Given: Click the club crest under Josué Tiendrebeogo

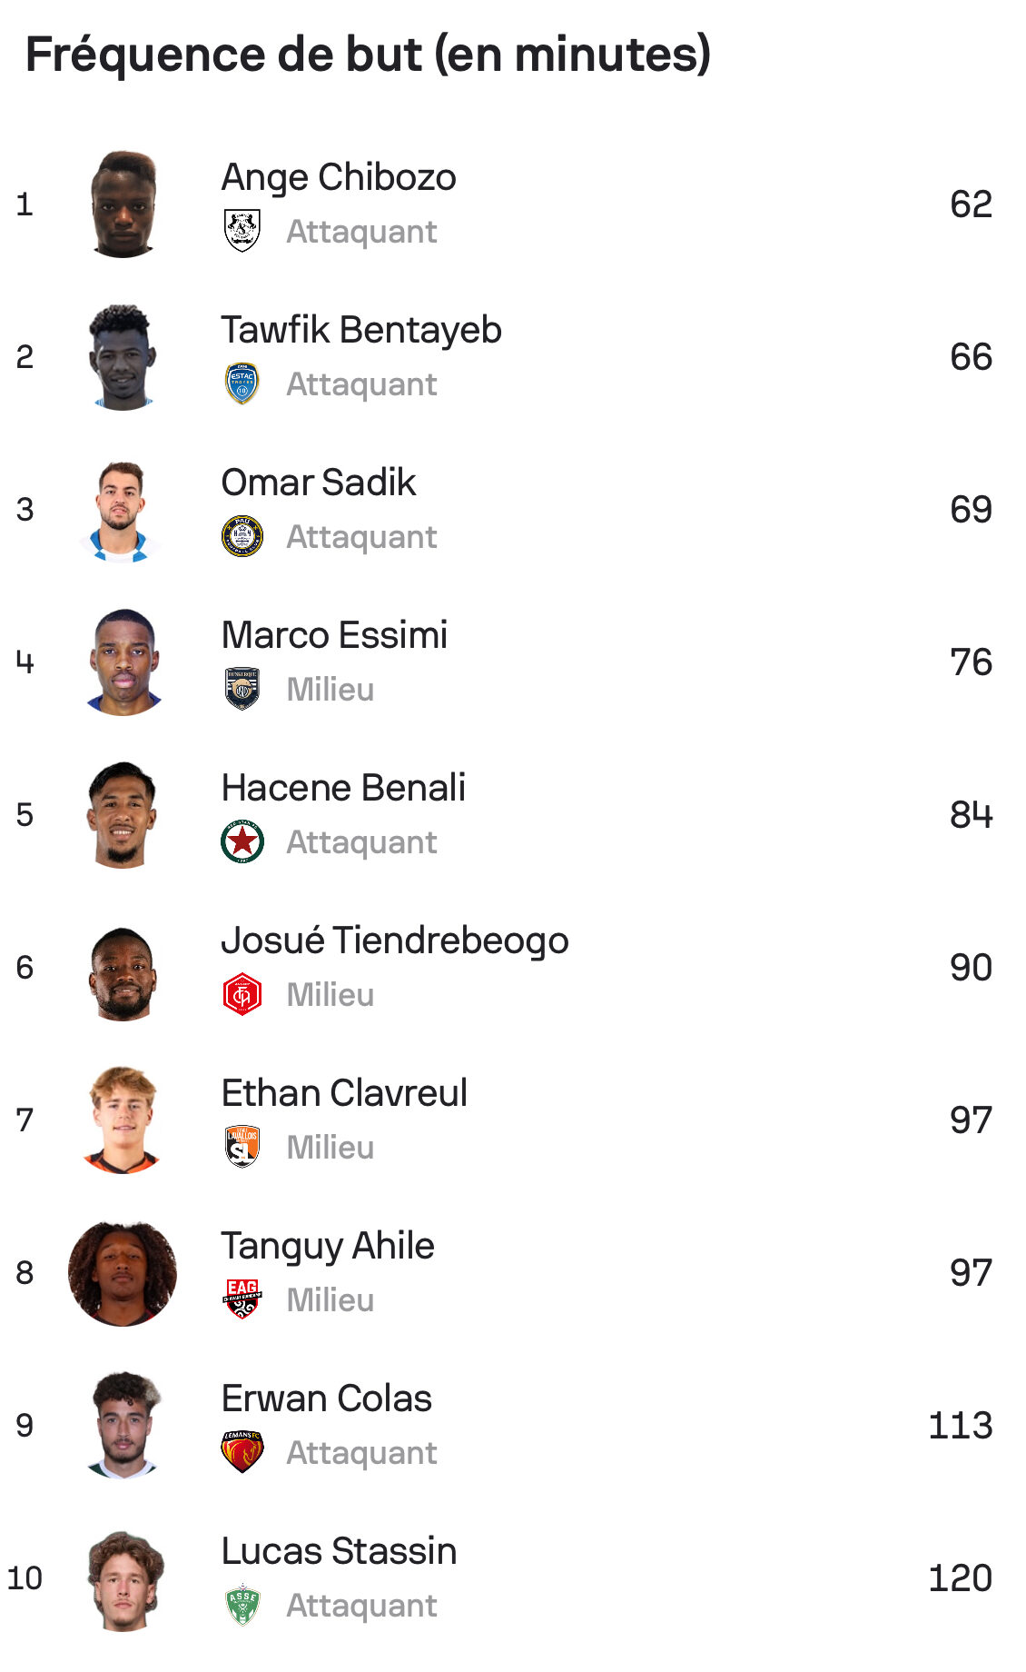Looking at the screenshot, I should 242,994.
